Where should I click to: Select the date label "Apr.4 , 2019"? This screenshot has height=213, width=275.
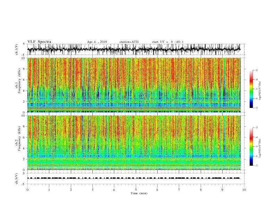[97, 42]
